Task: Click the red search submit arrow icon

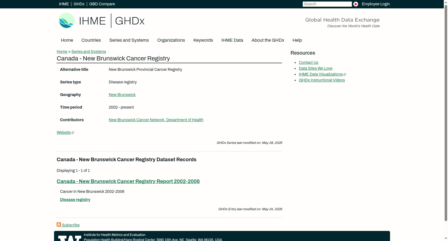Action: [356, 4]
